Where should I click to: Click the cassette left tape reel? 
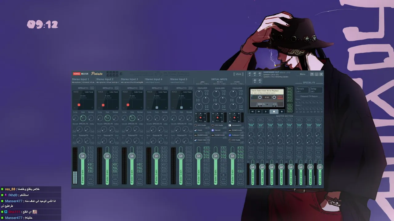pyautogui.click(x=260, y=97)
